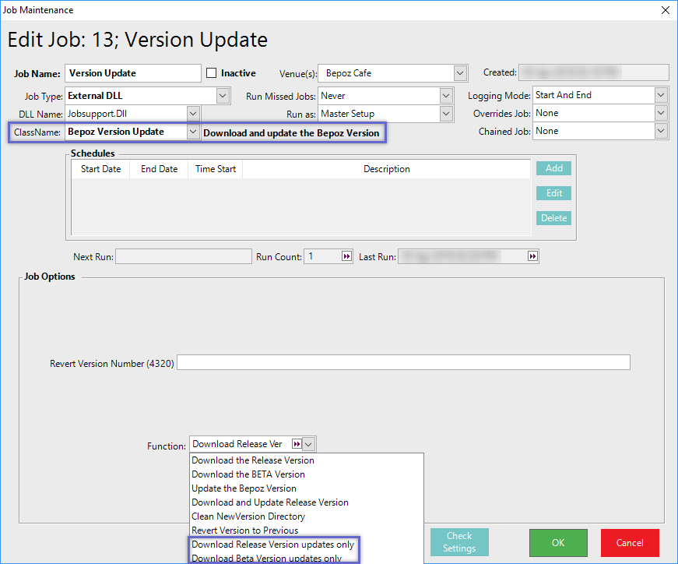Select Clean NewVersion Directory option

pos(248,516)
